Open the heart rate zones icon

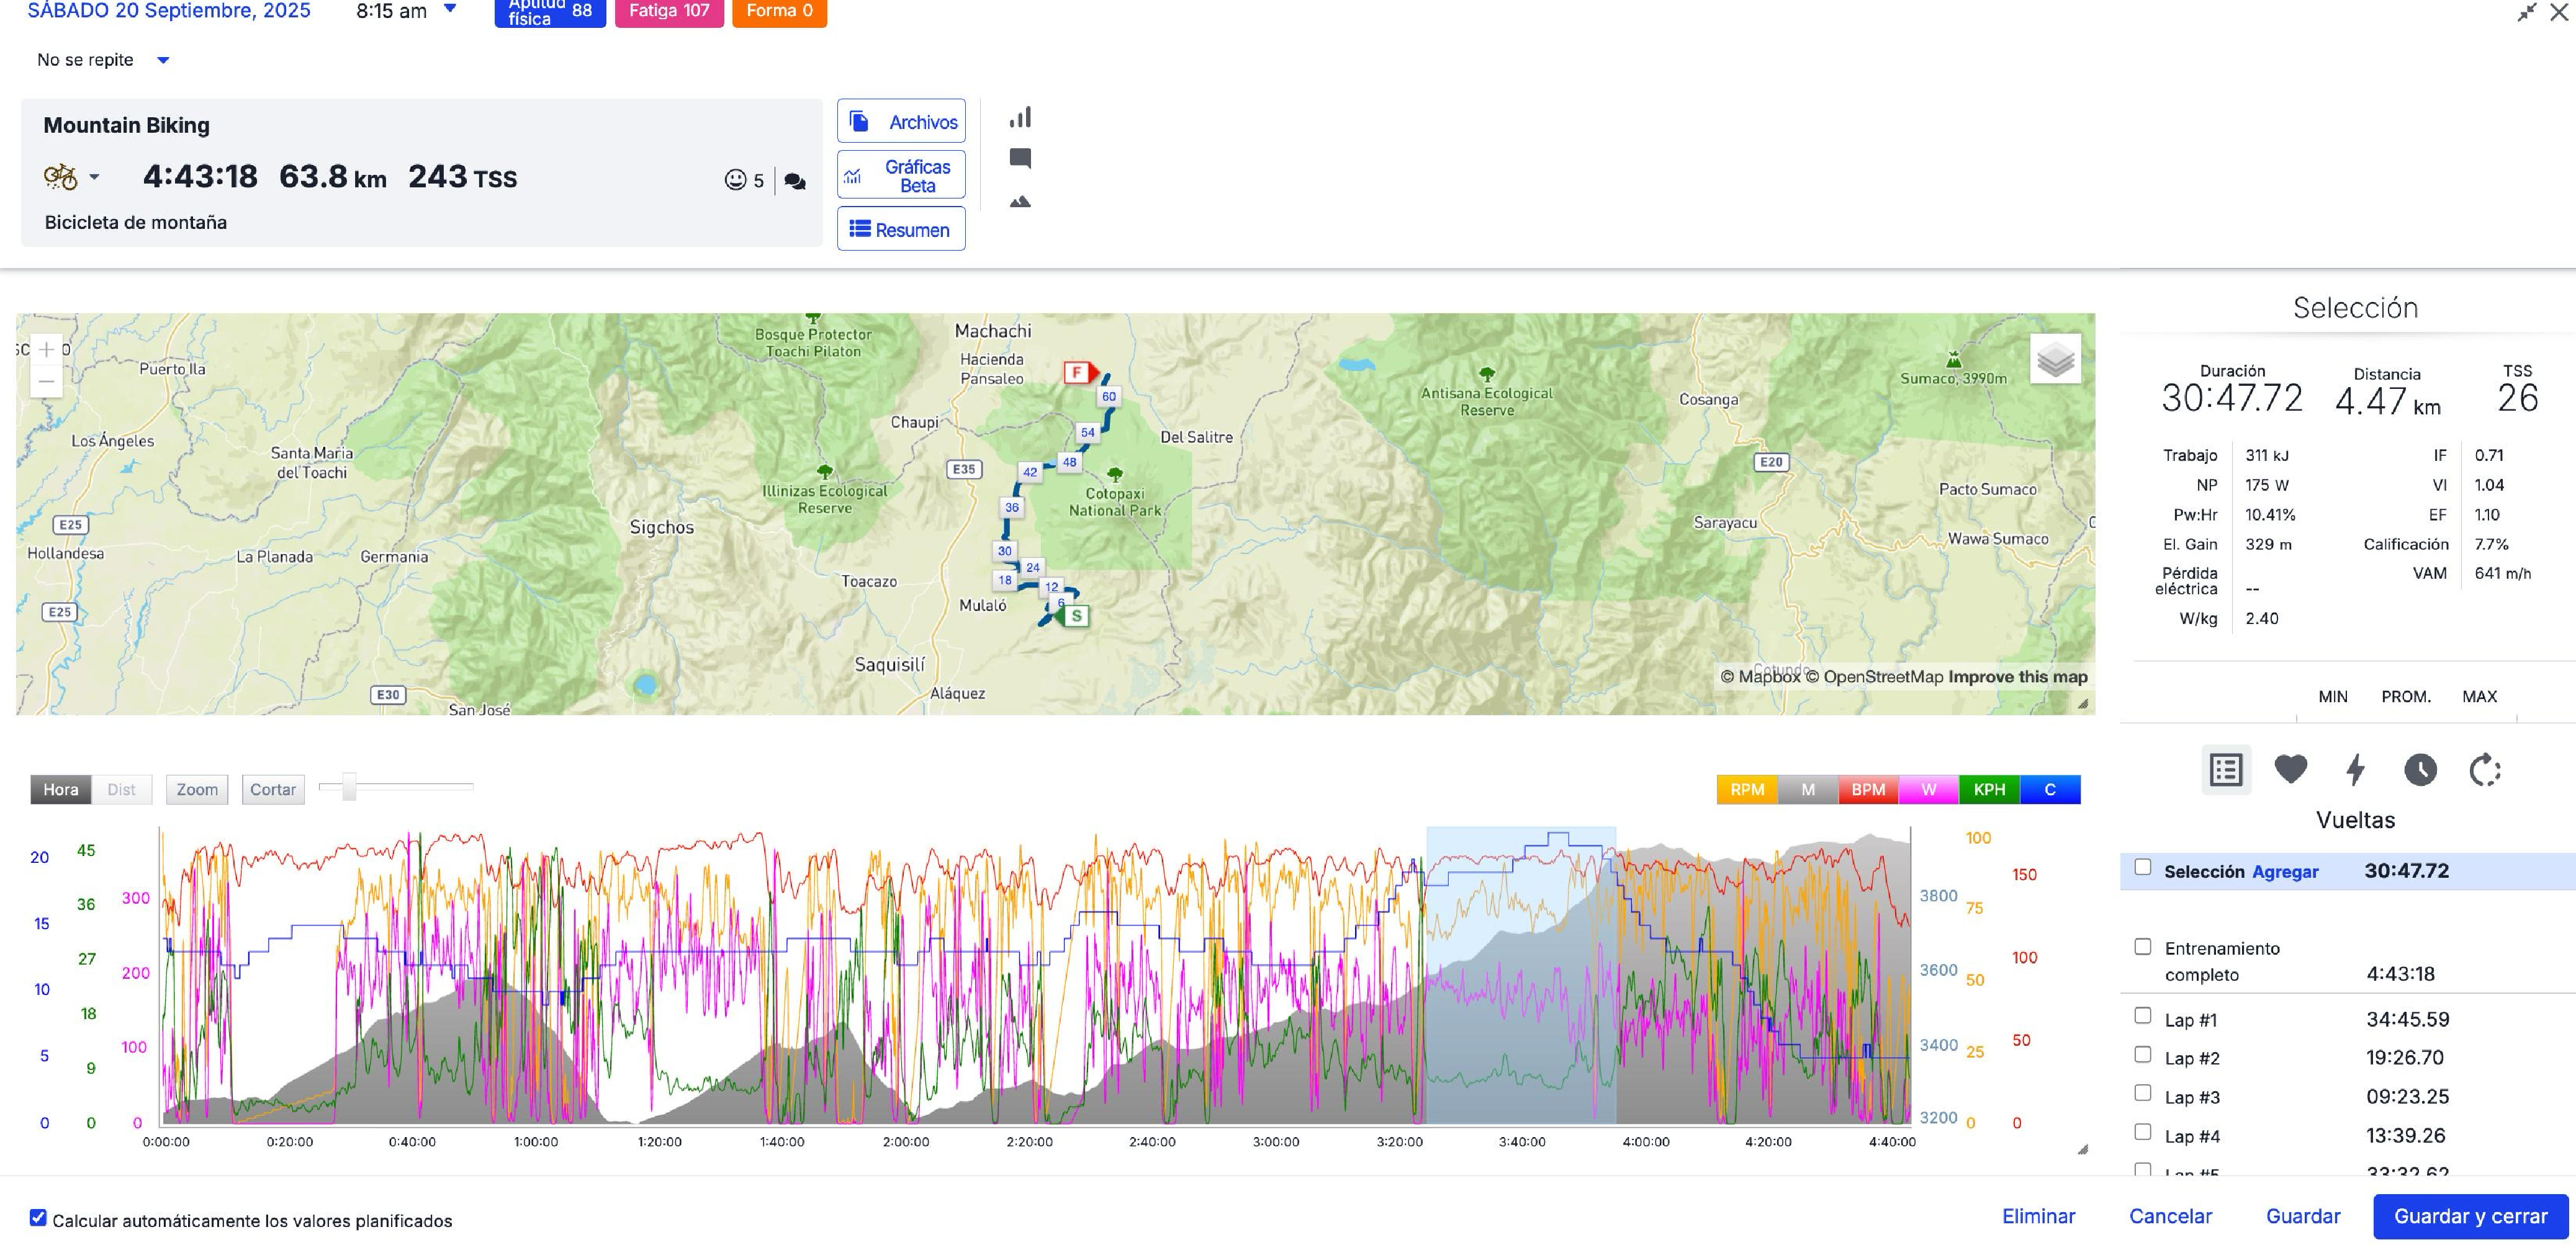click(2290, 769)
